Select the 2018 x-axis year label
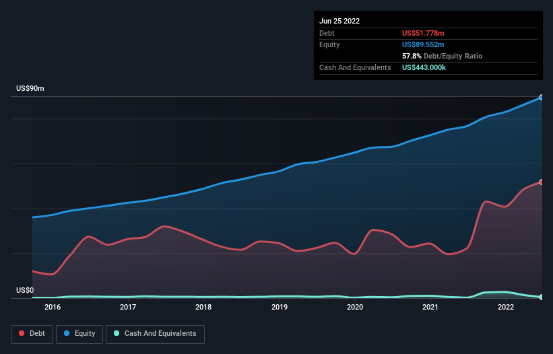Viewport: 553px width, 354px height. tap(203, 308)
